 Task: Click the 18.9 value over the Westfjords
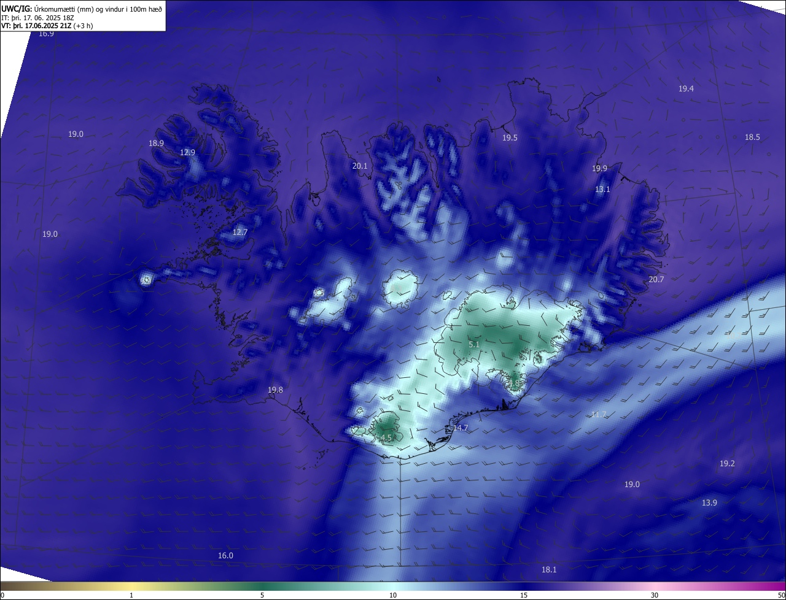(x=156, y=144)
